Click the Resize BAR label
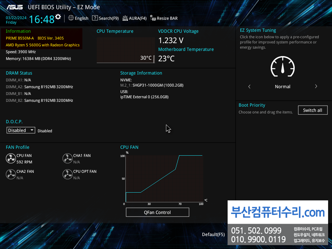332x249 pixels. click(x=167, y=18)
